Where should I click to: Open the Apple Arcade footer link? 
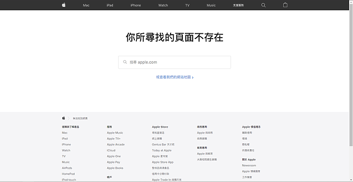point(116,144)
